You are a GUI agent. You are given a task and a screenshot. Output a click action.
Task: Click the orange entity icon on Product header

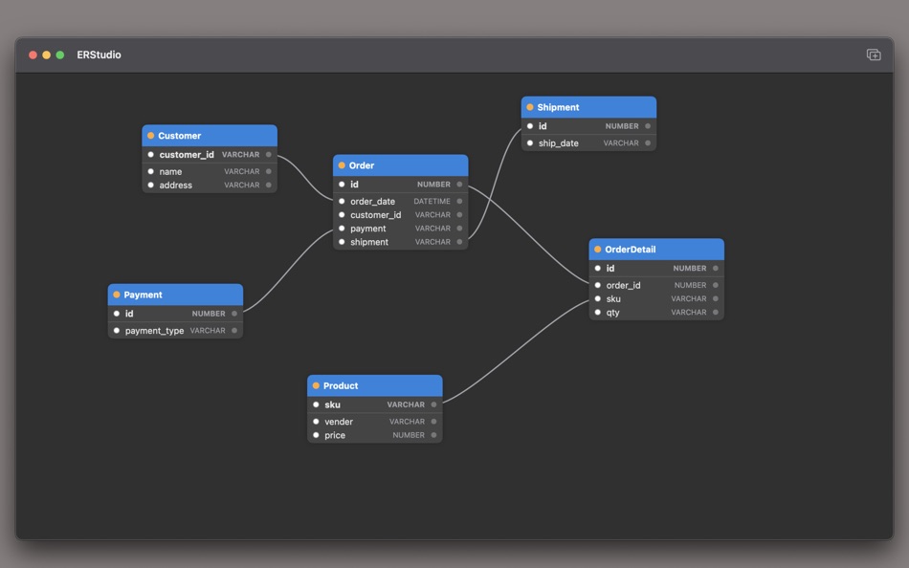point(316,385)
